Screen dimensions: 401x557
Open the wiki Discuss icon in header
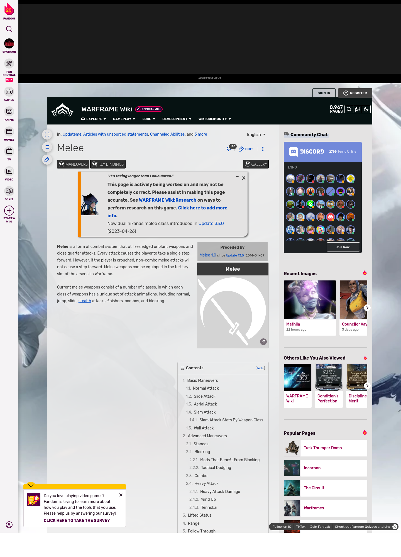[358, 109]
